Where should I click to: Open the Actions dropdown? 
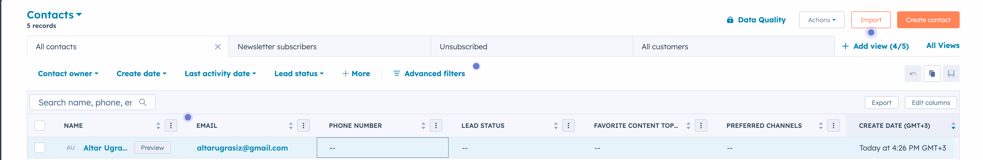point(822,20)
